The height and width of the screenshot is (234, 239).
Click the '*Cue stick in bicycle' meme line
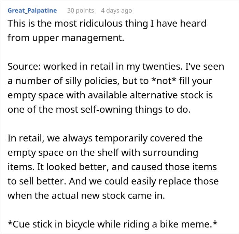tap(112, 224)
